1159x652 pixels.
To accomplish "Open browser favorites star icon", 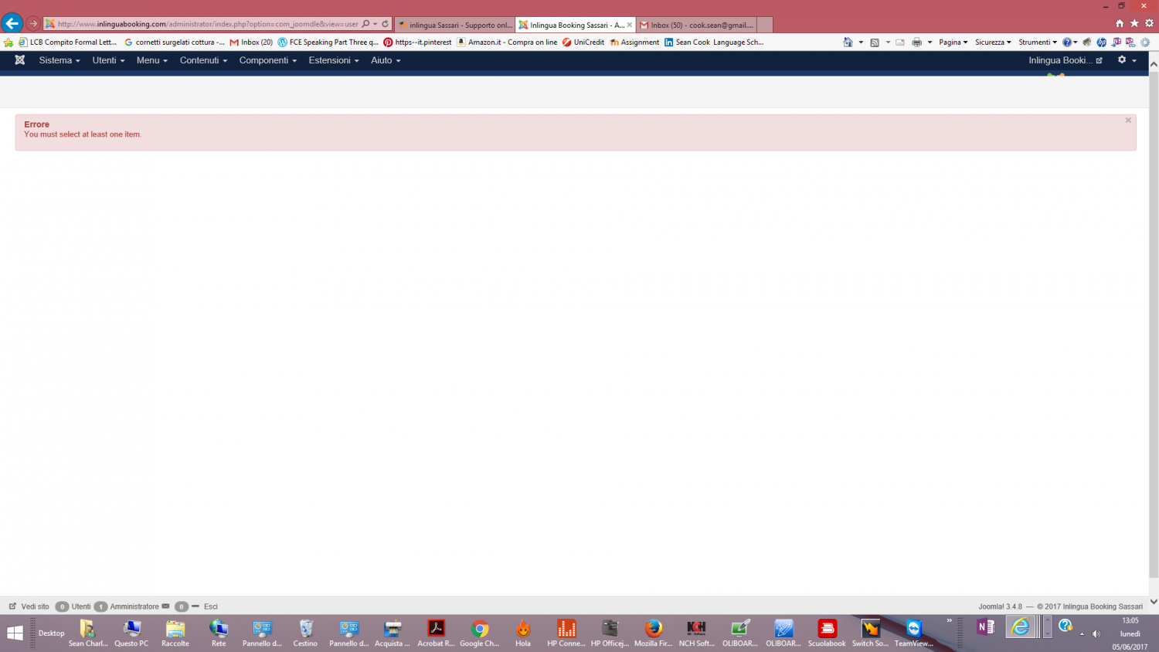I will pyautogui.click(x=1134, y=23).
